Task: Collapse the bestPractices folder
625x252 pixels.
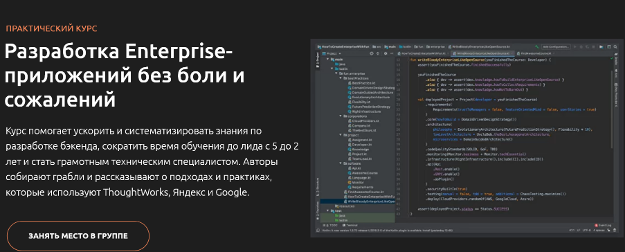Action: point(340,78)
